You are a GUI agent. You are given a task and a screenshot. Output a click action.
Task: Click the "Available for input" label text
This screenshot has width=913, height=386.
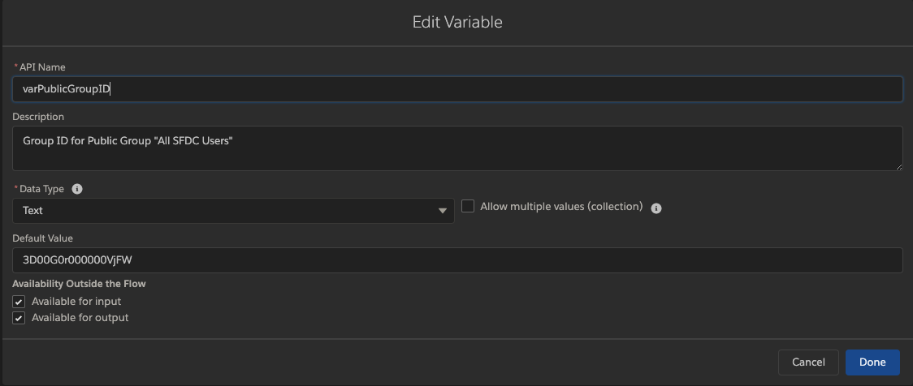76,302
